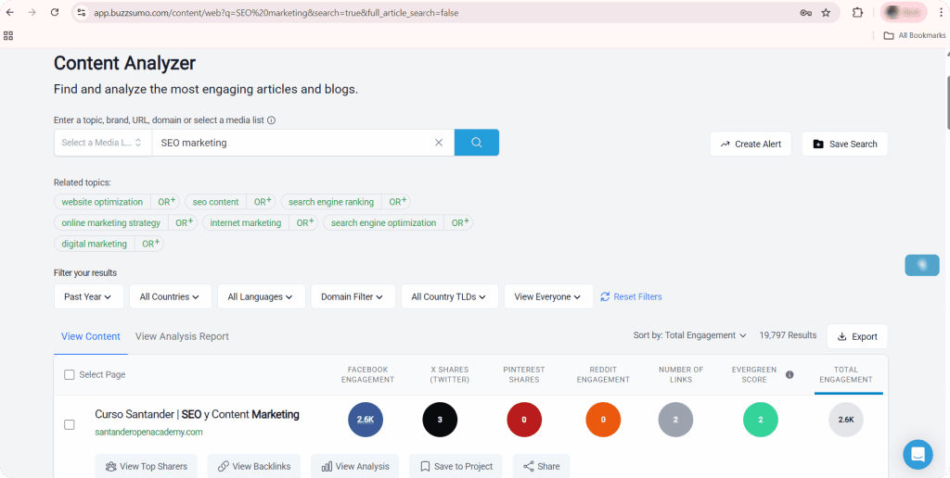Image resolution: width=950 pixels, height=478 pixels.
Task: Sort by X Shares (Twitter) column
Action: tap(450, 374)
